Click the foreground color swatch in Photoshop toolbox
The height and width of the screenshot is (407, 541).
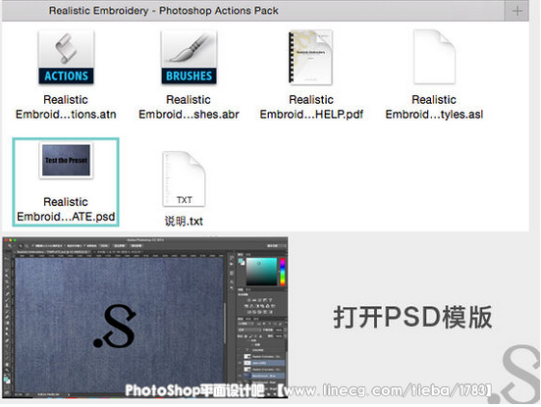[x=6, y=379]
